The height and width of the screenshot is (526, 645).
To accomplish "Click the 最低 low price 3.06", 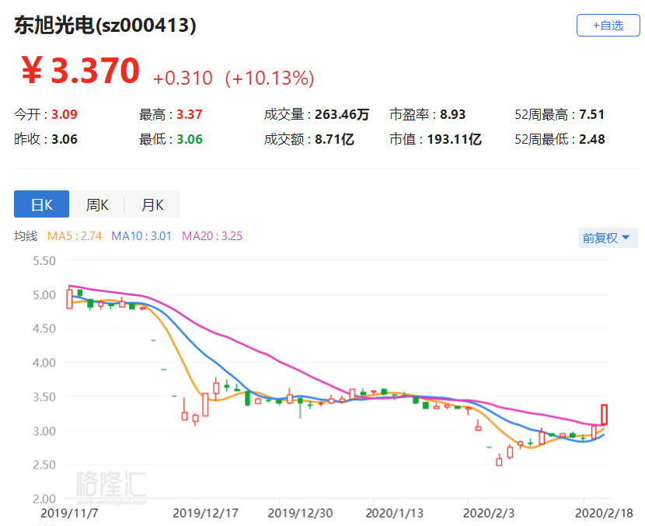I will 190,139.
